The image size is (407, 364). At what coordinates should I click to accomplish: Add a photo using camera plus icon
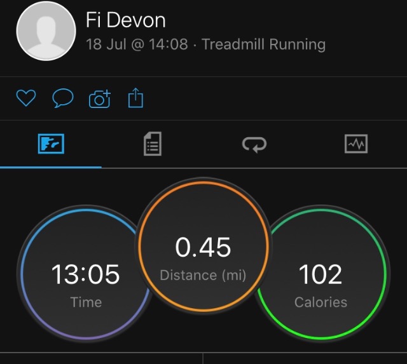coord(100,98)
